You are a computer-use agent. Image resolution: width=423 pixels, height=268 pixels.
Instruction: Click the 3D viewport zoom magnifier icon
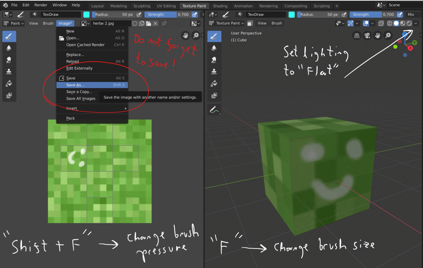click(388, 36)
